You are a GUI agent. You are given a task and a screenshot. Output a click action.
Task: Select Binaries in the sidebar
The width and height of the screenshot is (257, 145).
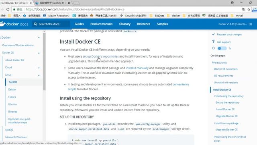[12, 112]
